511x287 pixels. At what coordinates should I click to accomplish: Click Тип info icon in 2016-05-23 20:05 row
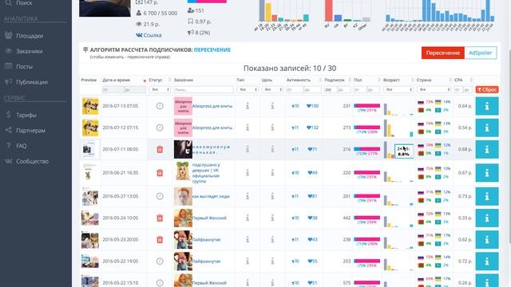click(x=248, y=239)
